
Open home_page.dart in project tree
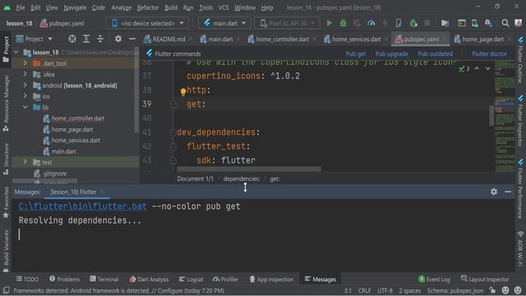[72, 129]
